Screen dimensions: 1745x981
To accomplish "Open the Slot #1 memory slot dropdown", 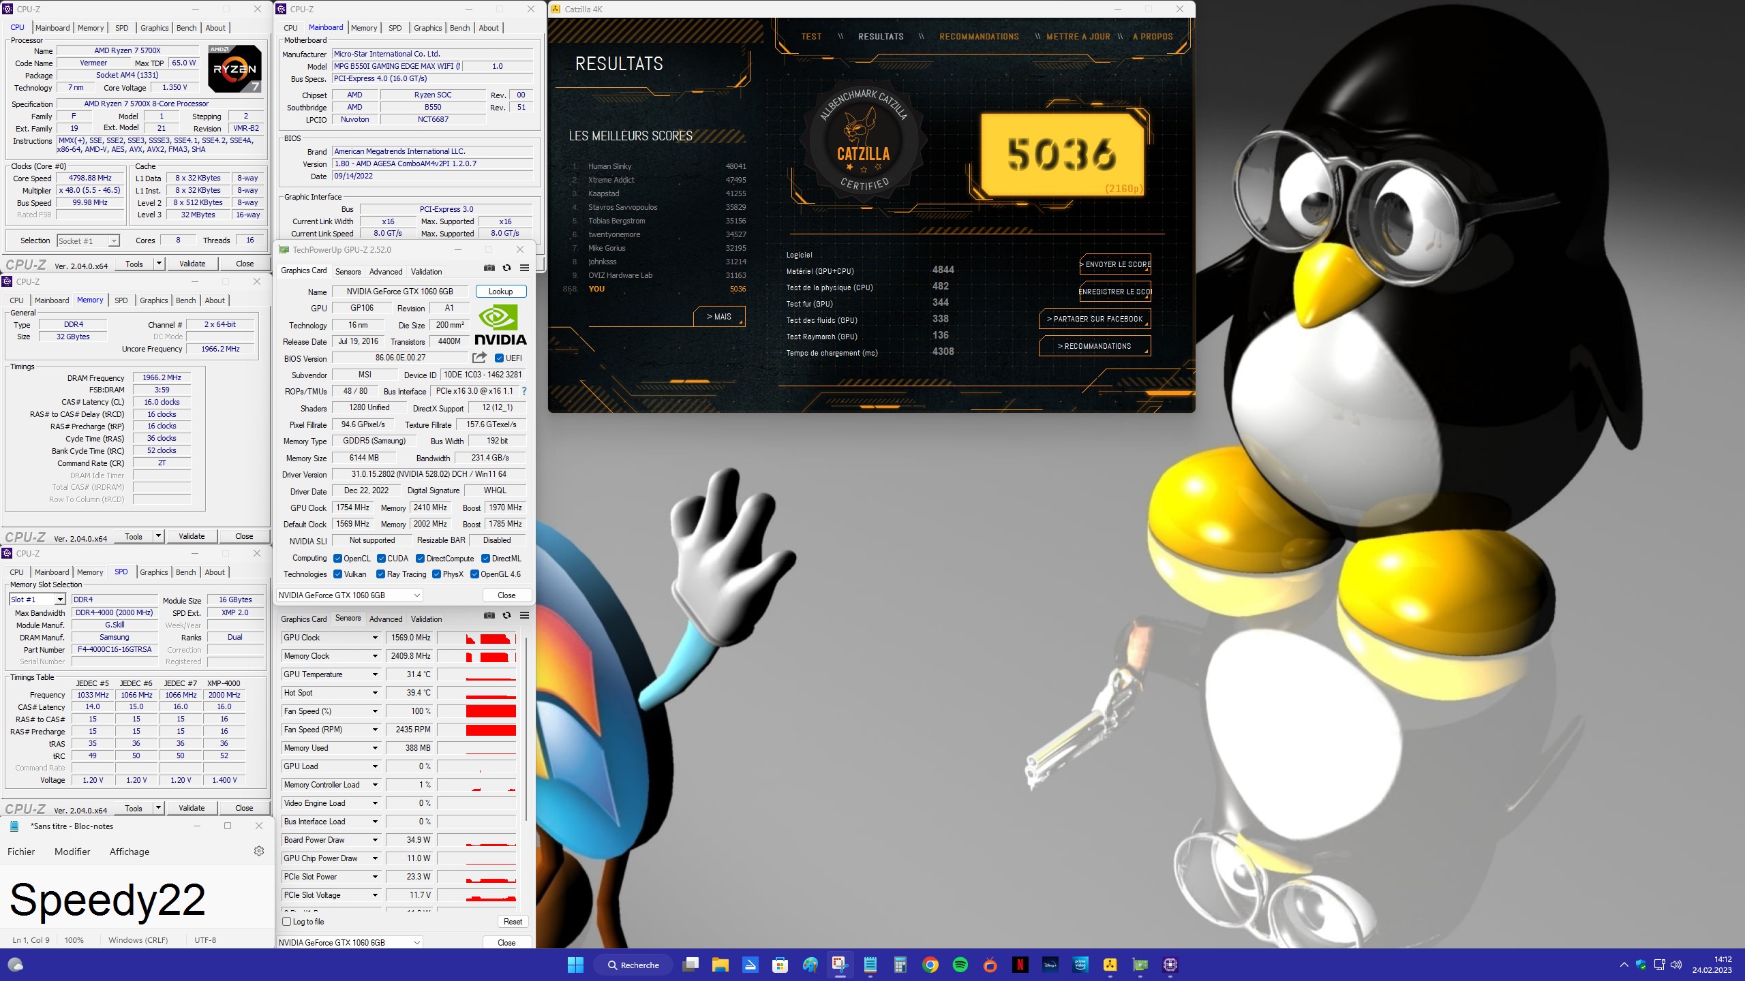I will coord(37,599).
